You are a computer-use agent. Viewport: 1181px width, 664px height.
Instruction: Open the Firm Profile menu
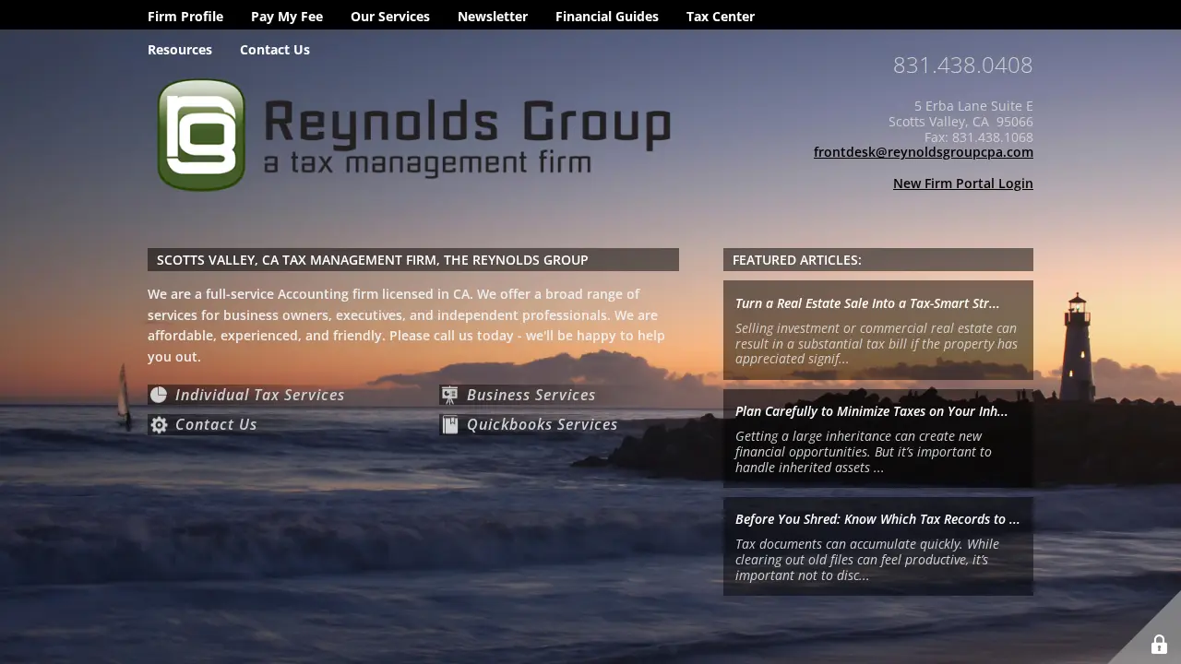coord(185,17)
